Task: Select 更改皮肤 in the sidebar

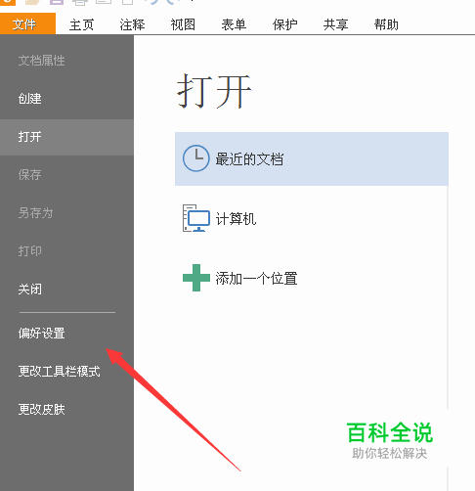Action: click(42, 410)
